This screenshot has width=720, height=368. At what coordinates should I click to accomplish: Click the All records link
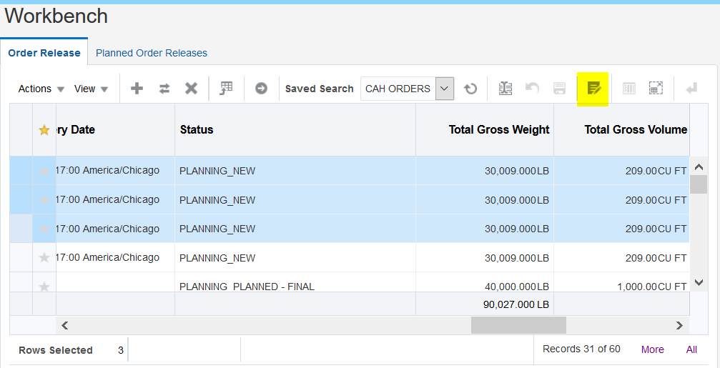[691, 349]
